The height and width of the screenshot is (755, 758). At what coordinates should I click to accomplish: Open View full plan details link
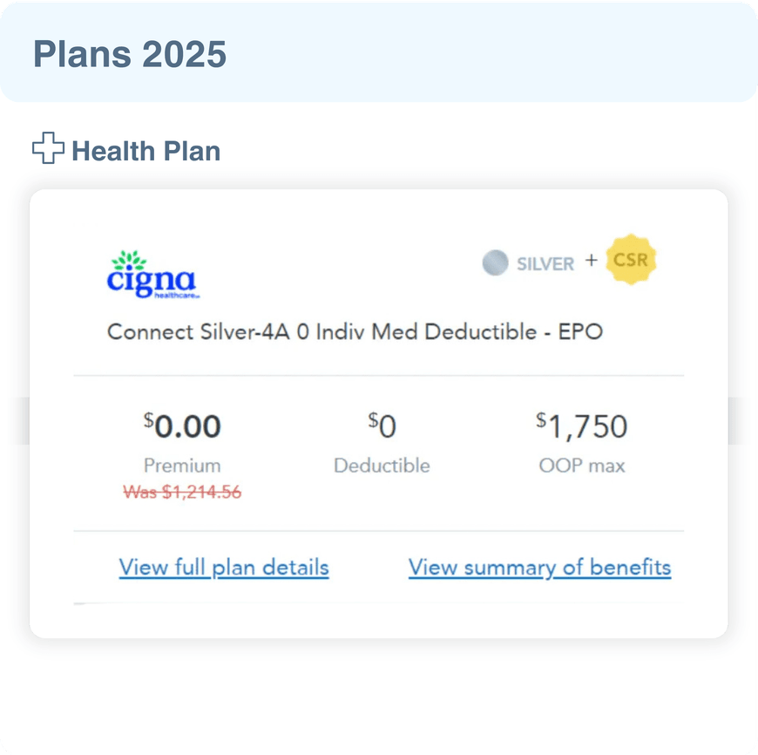pos(224,567)
